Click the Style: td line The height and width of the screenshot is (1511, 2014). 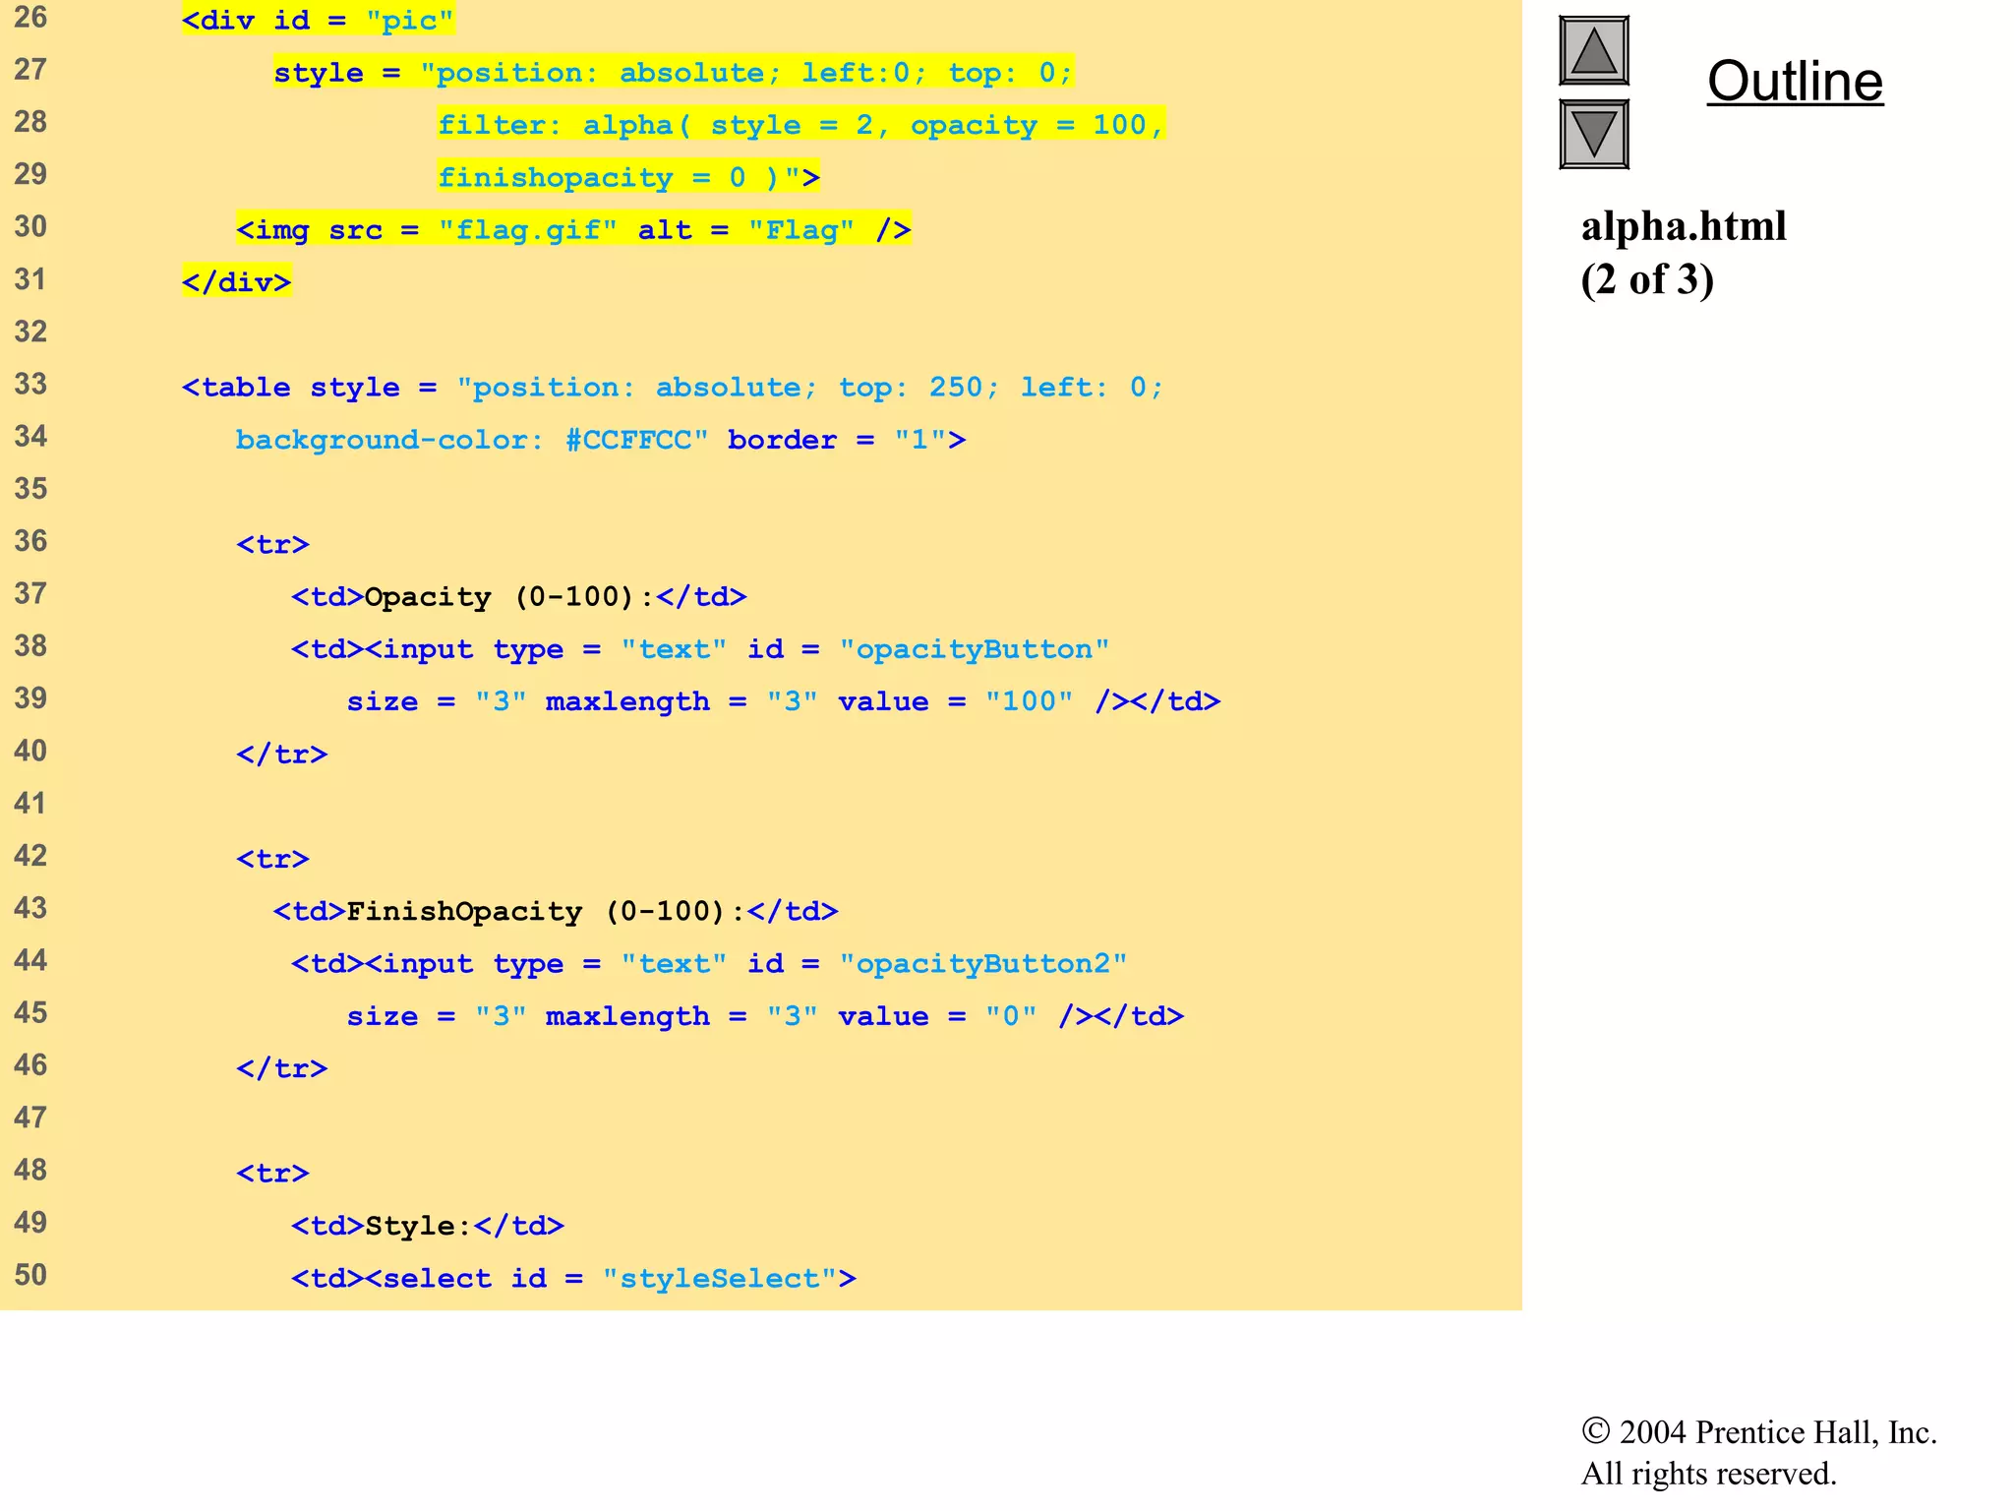(x=427, y=1226)
